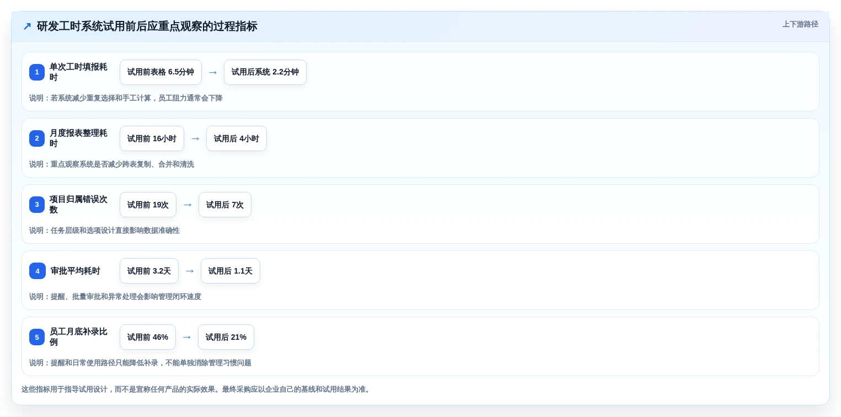Click step badge number 4
This screenshot has height=417, width=841.
(37, 271)
